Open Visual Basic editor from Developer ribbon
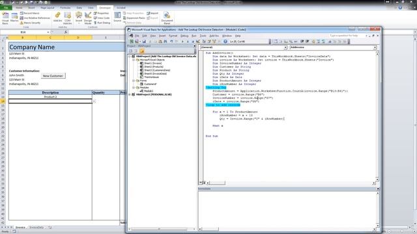This screenshot has width=417, height=234. [x=5, y=18]
